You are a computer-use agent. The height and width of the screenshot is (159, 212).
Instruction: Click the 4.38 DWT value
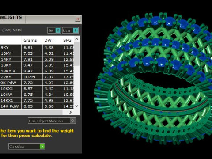[49, 48]
